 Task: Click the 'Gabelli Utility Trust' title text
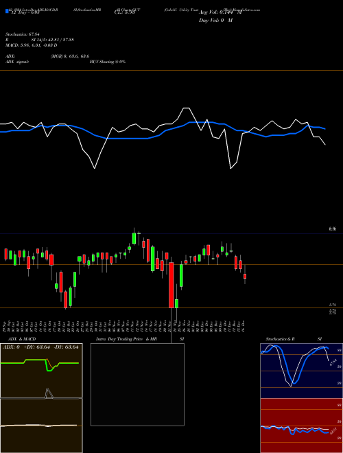180,10
